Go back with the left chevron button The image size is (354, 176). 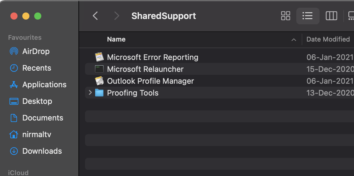click(95, 16)
